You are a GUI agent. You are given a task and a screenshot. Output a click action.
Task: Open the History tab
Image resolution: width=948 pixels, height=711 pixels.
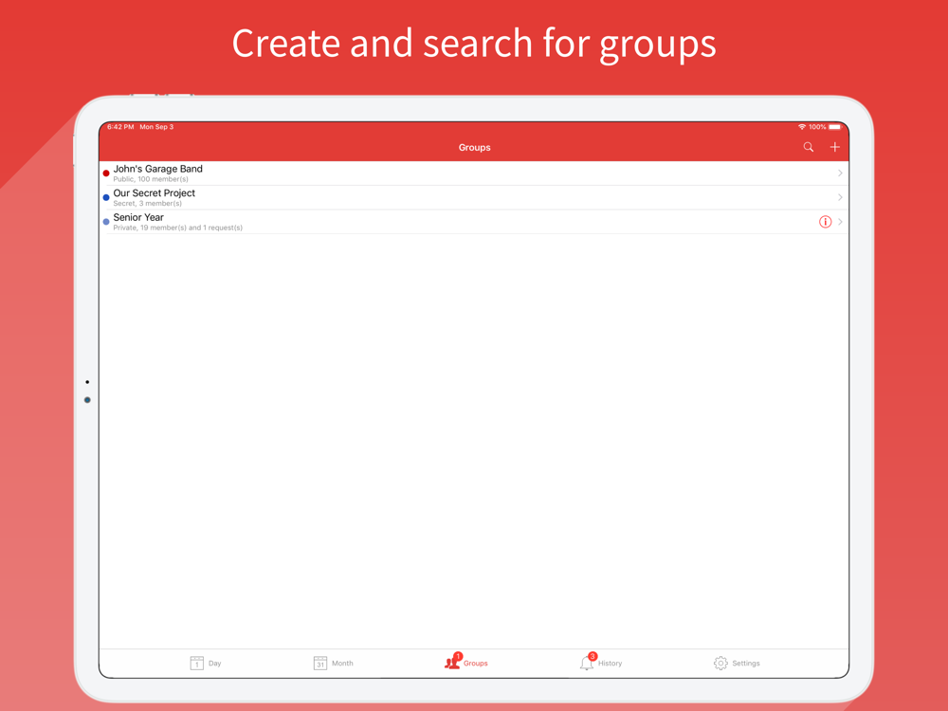(x=600, y=662)
